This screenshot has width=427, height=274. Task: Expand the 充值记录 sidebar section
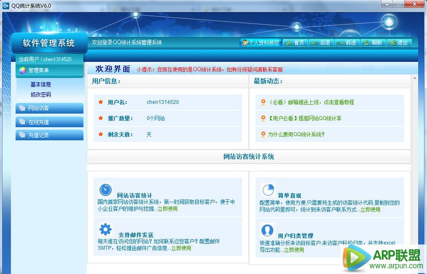click(50, 135)
